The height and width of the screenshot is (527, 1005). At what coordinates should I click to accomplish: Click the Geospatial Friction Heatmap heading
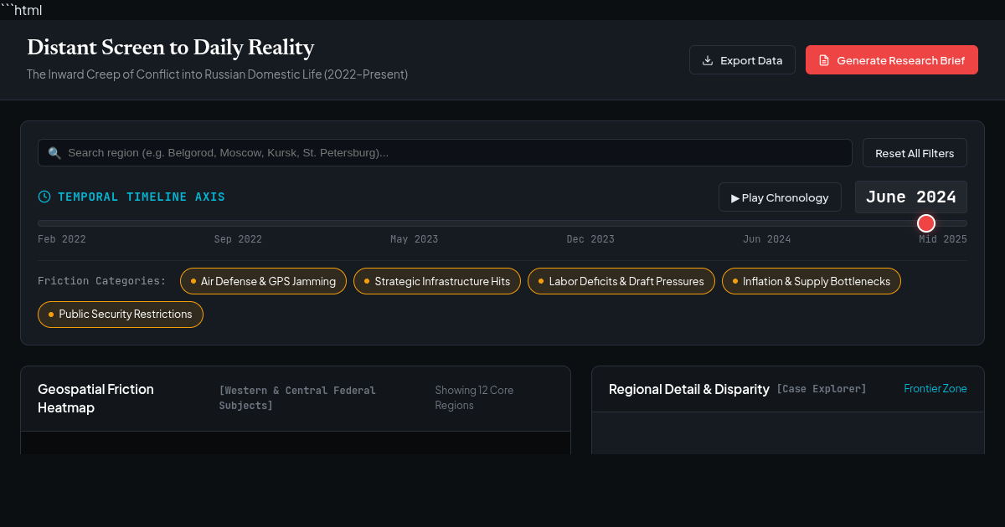(x=95, y=398)
